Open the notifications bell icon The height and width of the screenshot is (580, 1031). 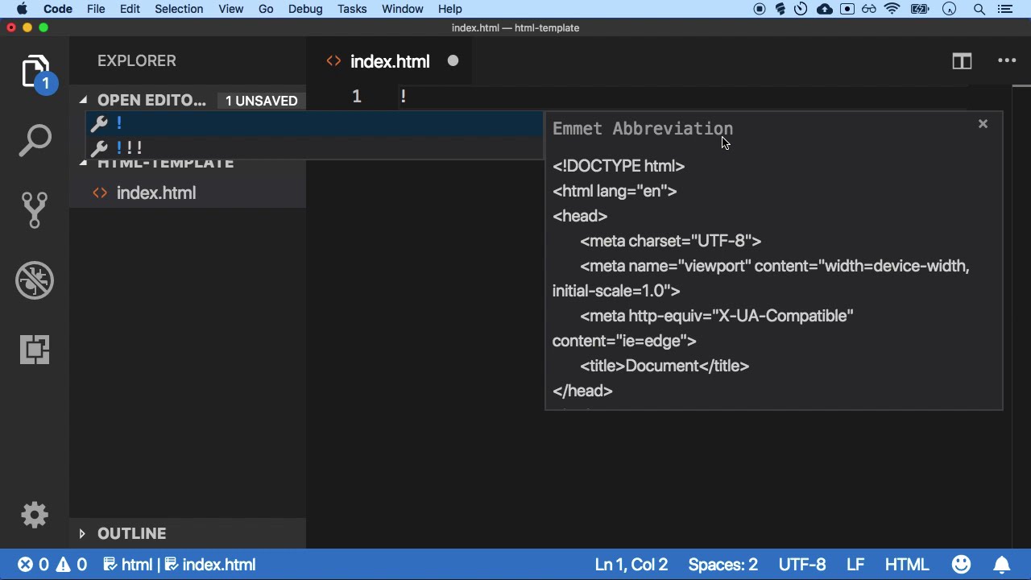(1001, 565)
